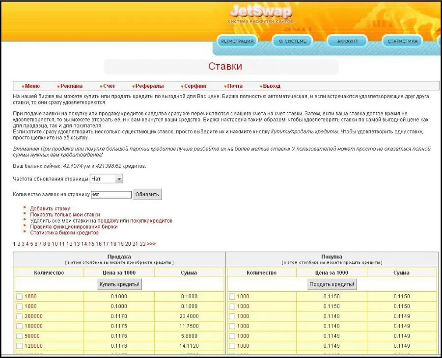This screenshot has height=358, width=442.
Task: Focus the bids-per-page input field showing 150
Action: tap(111, 195)
